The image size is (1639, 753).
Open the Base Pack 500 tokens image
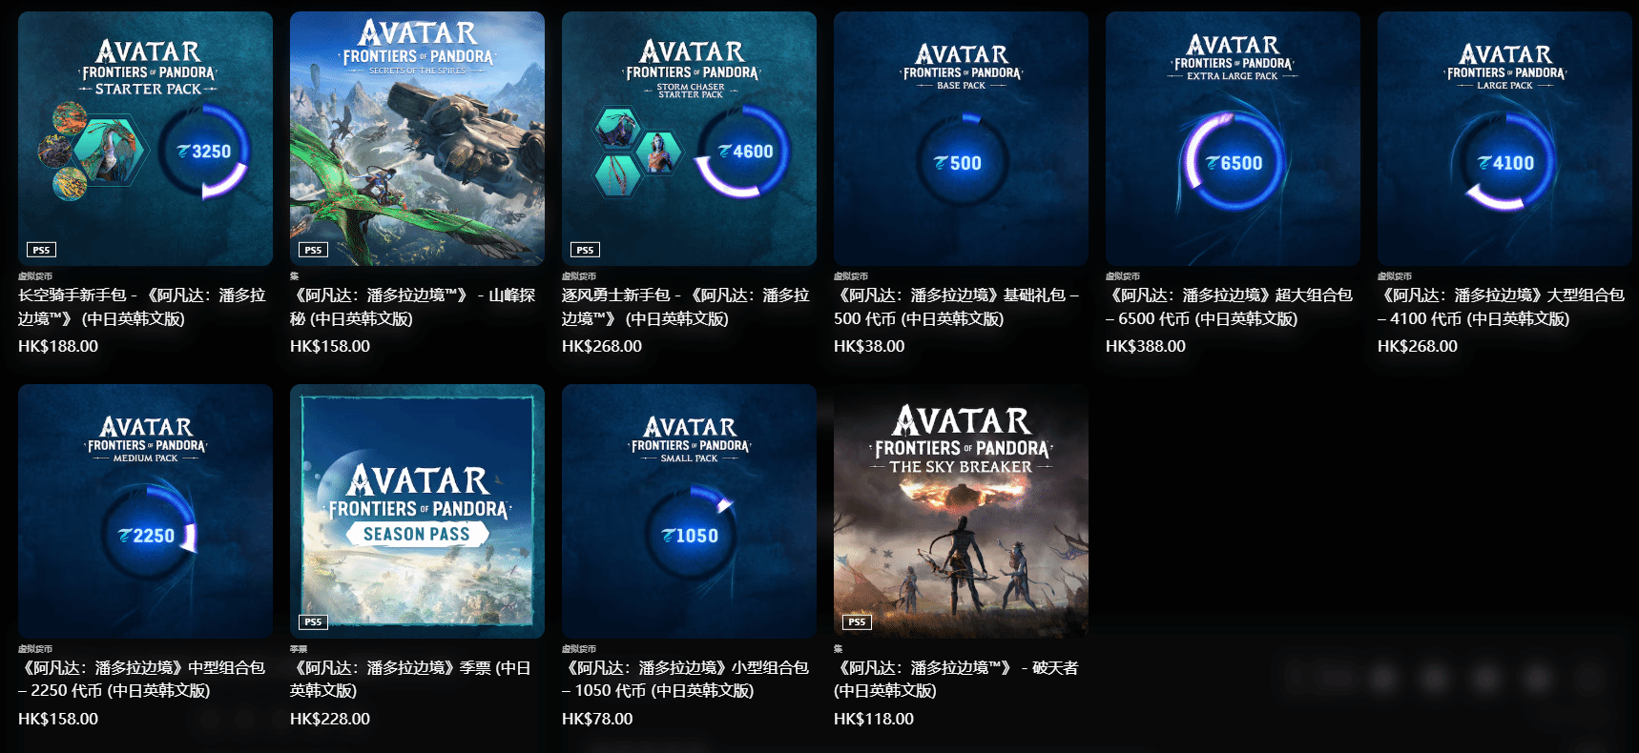(961, 138)
